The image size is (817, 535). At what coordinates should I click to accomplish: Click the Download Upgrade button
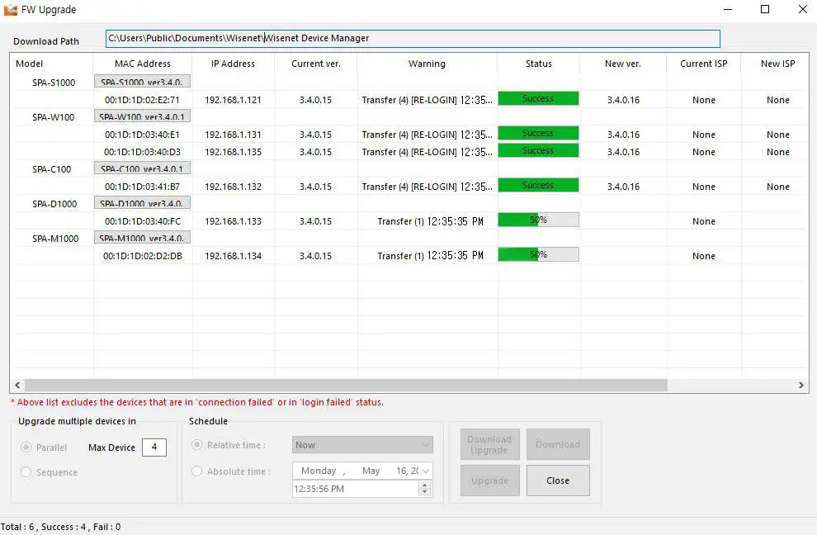coord(489,444)
